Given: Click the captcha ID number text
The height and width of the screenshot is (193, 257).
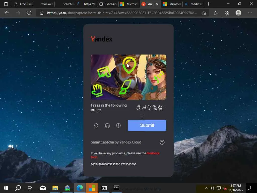Looking at the screenshot, I should (x=113, y=164).
